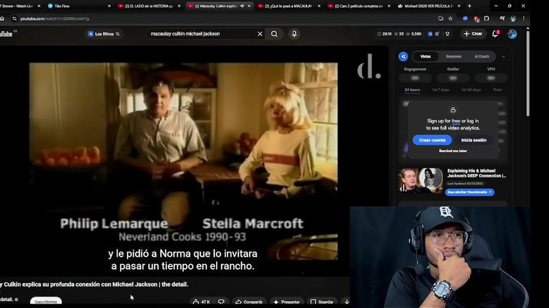Click the Guardar save button
The width and height of the screenshot is (549, 308).
tap(322, 302)
